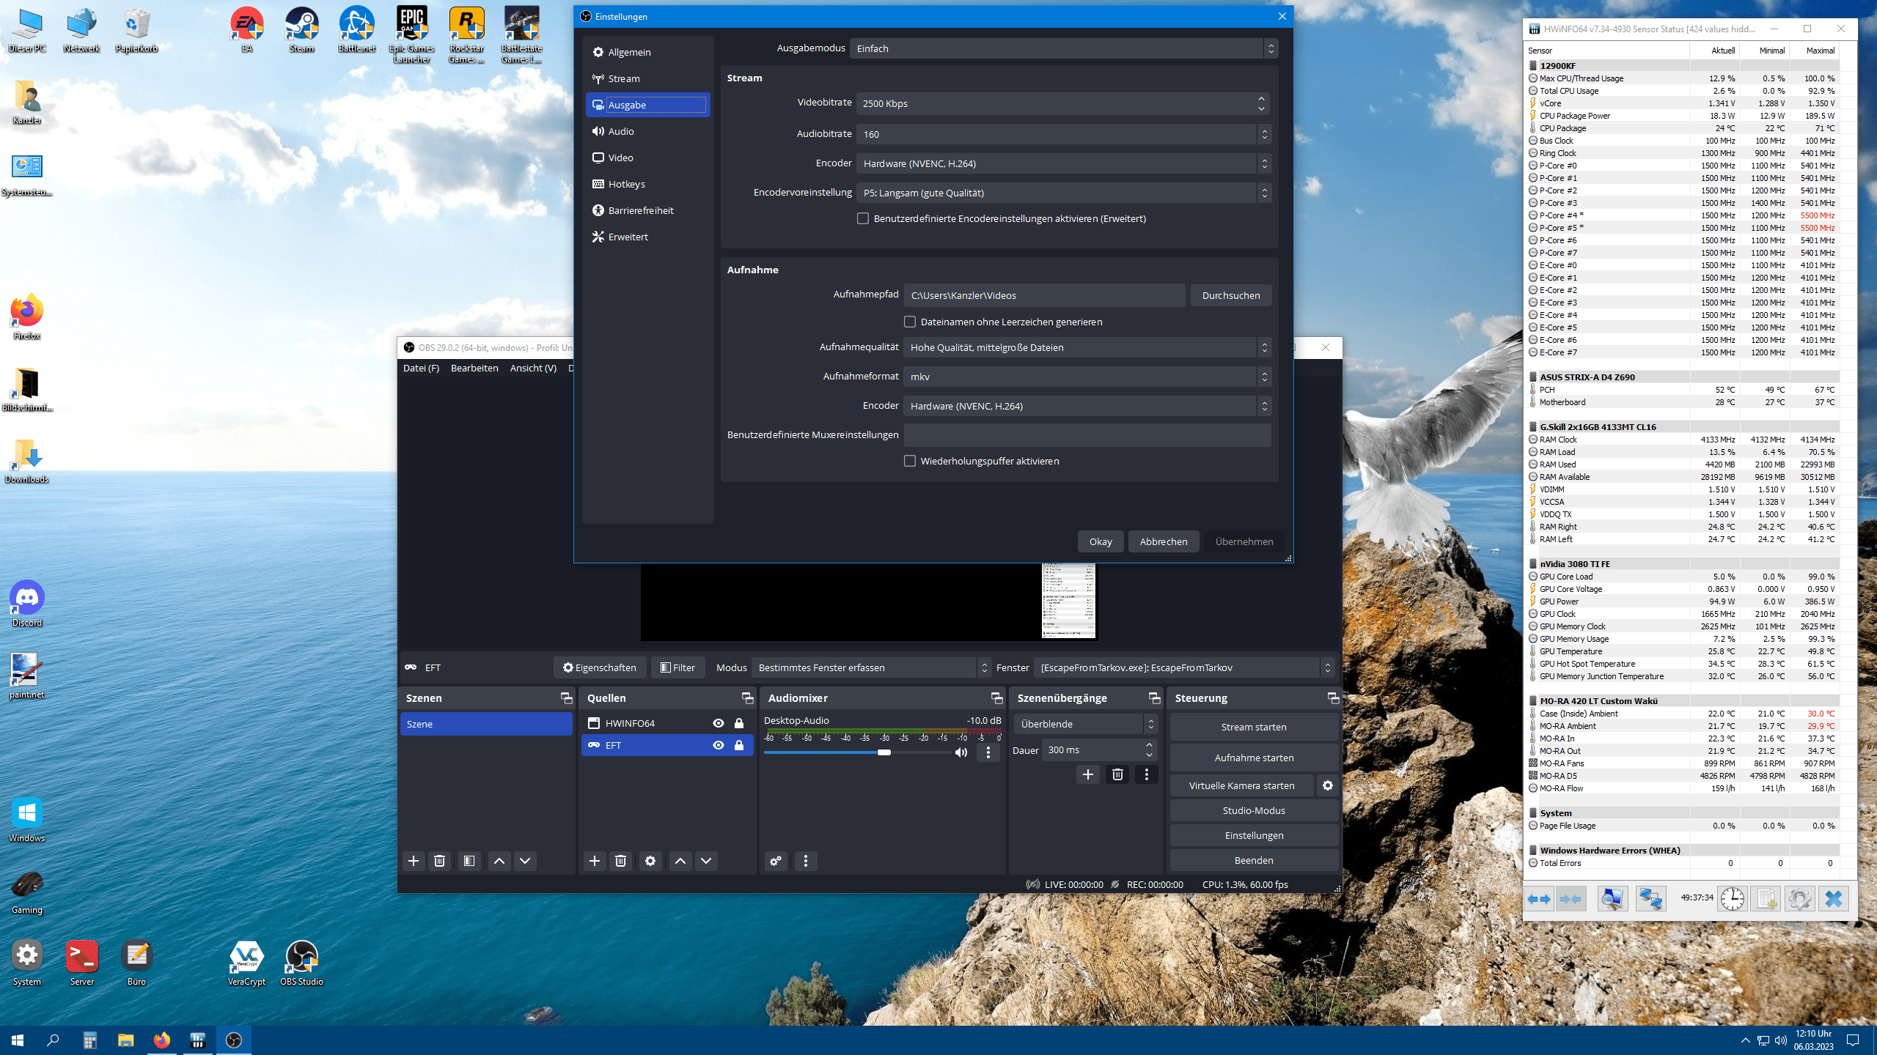This screenshot has height=1055, width=1877.
Task: Open Audiomixer bottom menu dots
Action: pyautogui.click(x=806, y=861)
